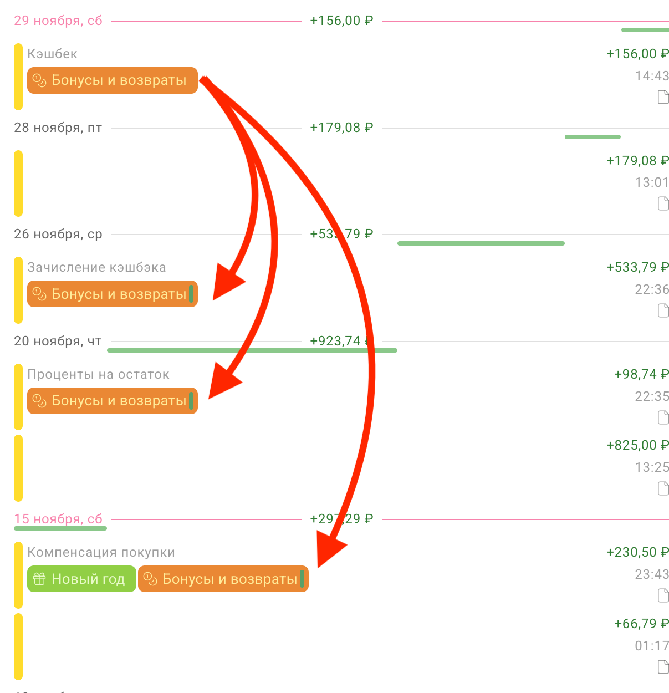
Task: Click the +825,00 ₽ transaction amount
Action: [x=637, y=445]
